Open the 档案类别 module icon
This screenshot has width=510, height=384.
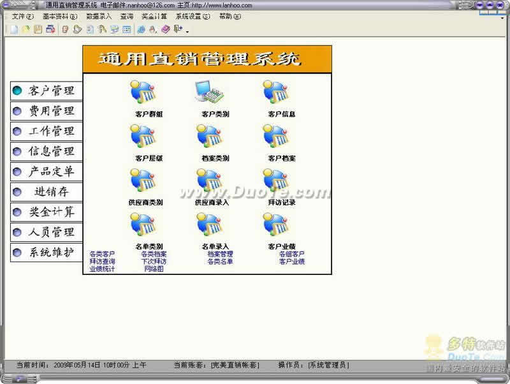(x=210, y=136)
